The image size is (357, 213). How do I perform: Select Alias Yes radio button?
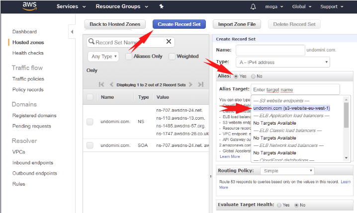coord(236,76)
